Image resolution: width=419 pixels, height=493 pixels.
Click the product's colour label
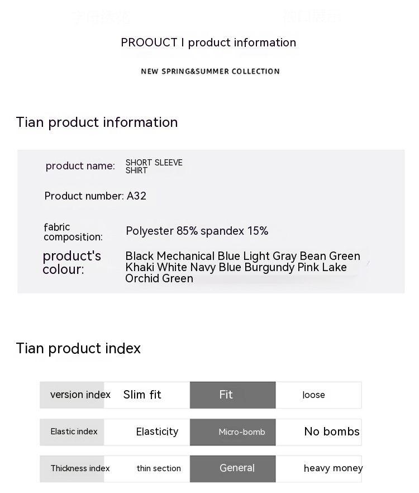[x=72, y=262]
